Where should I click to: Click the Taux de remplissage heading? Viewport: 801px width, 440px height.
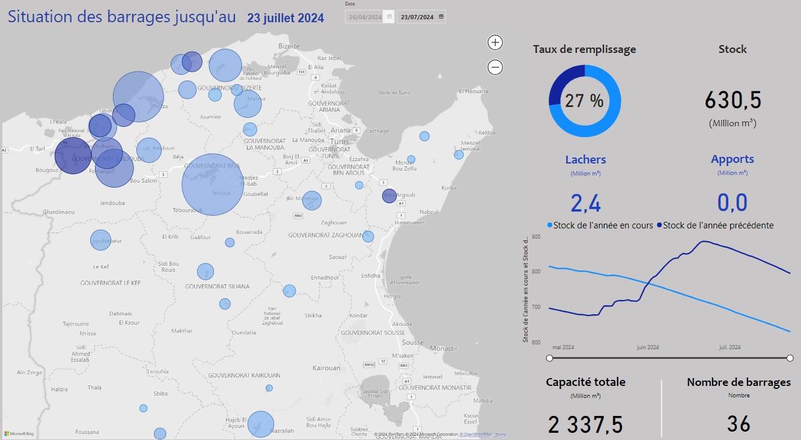tap(584, 49)
